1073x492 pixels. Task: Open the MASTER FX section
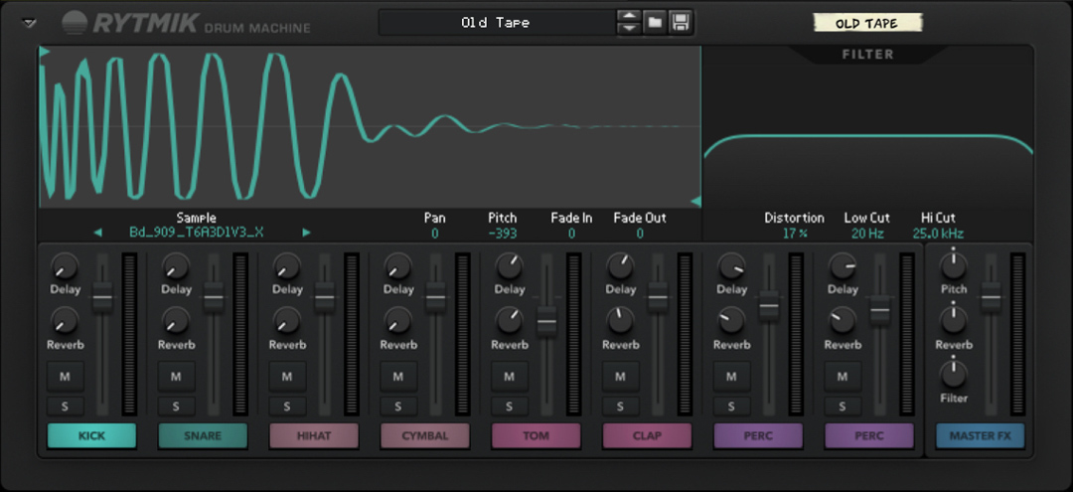point(981,436)
